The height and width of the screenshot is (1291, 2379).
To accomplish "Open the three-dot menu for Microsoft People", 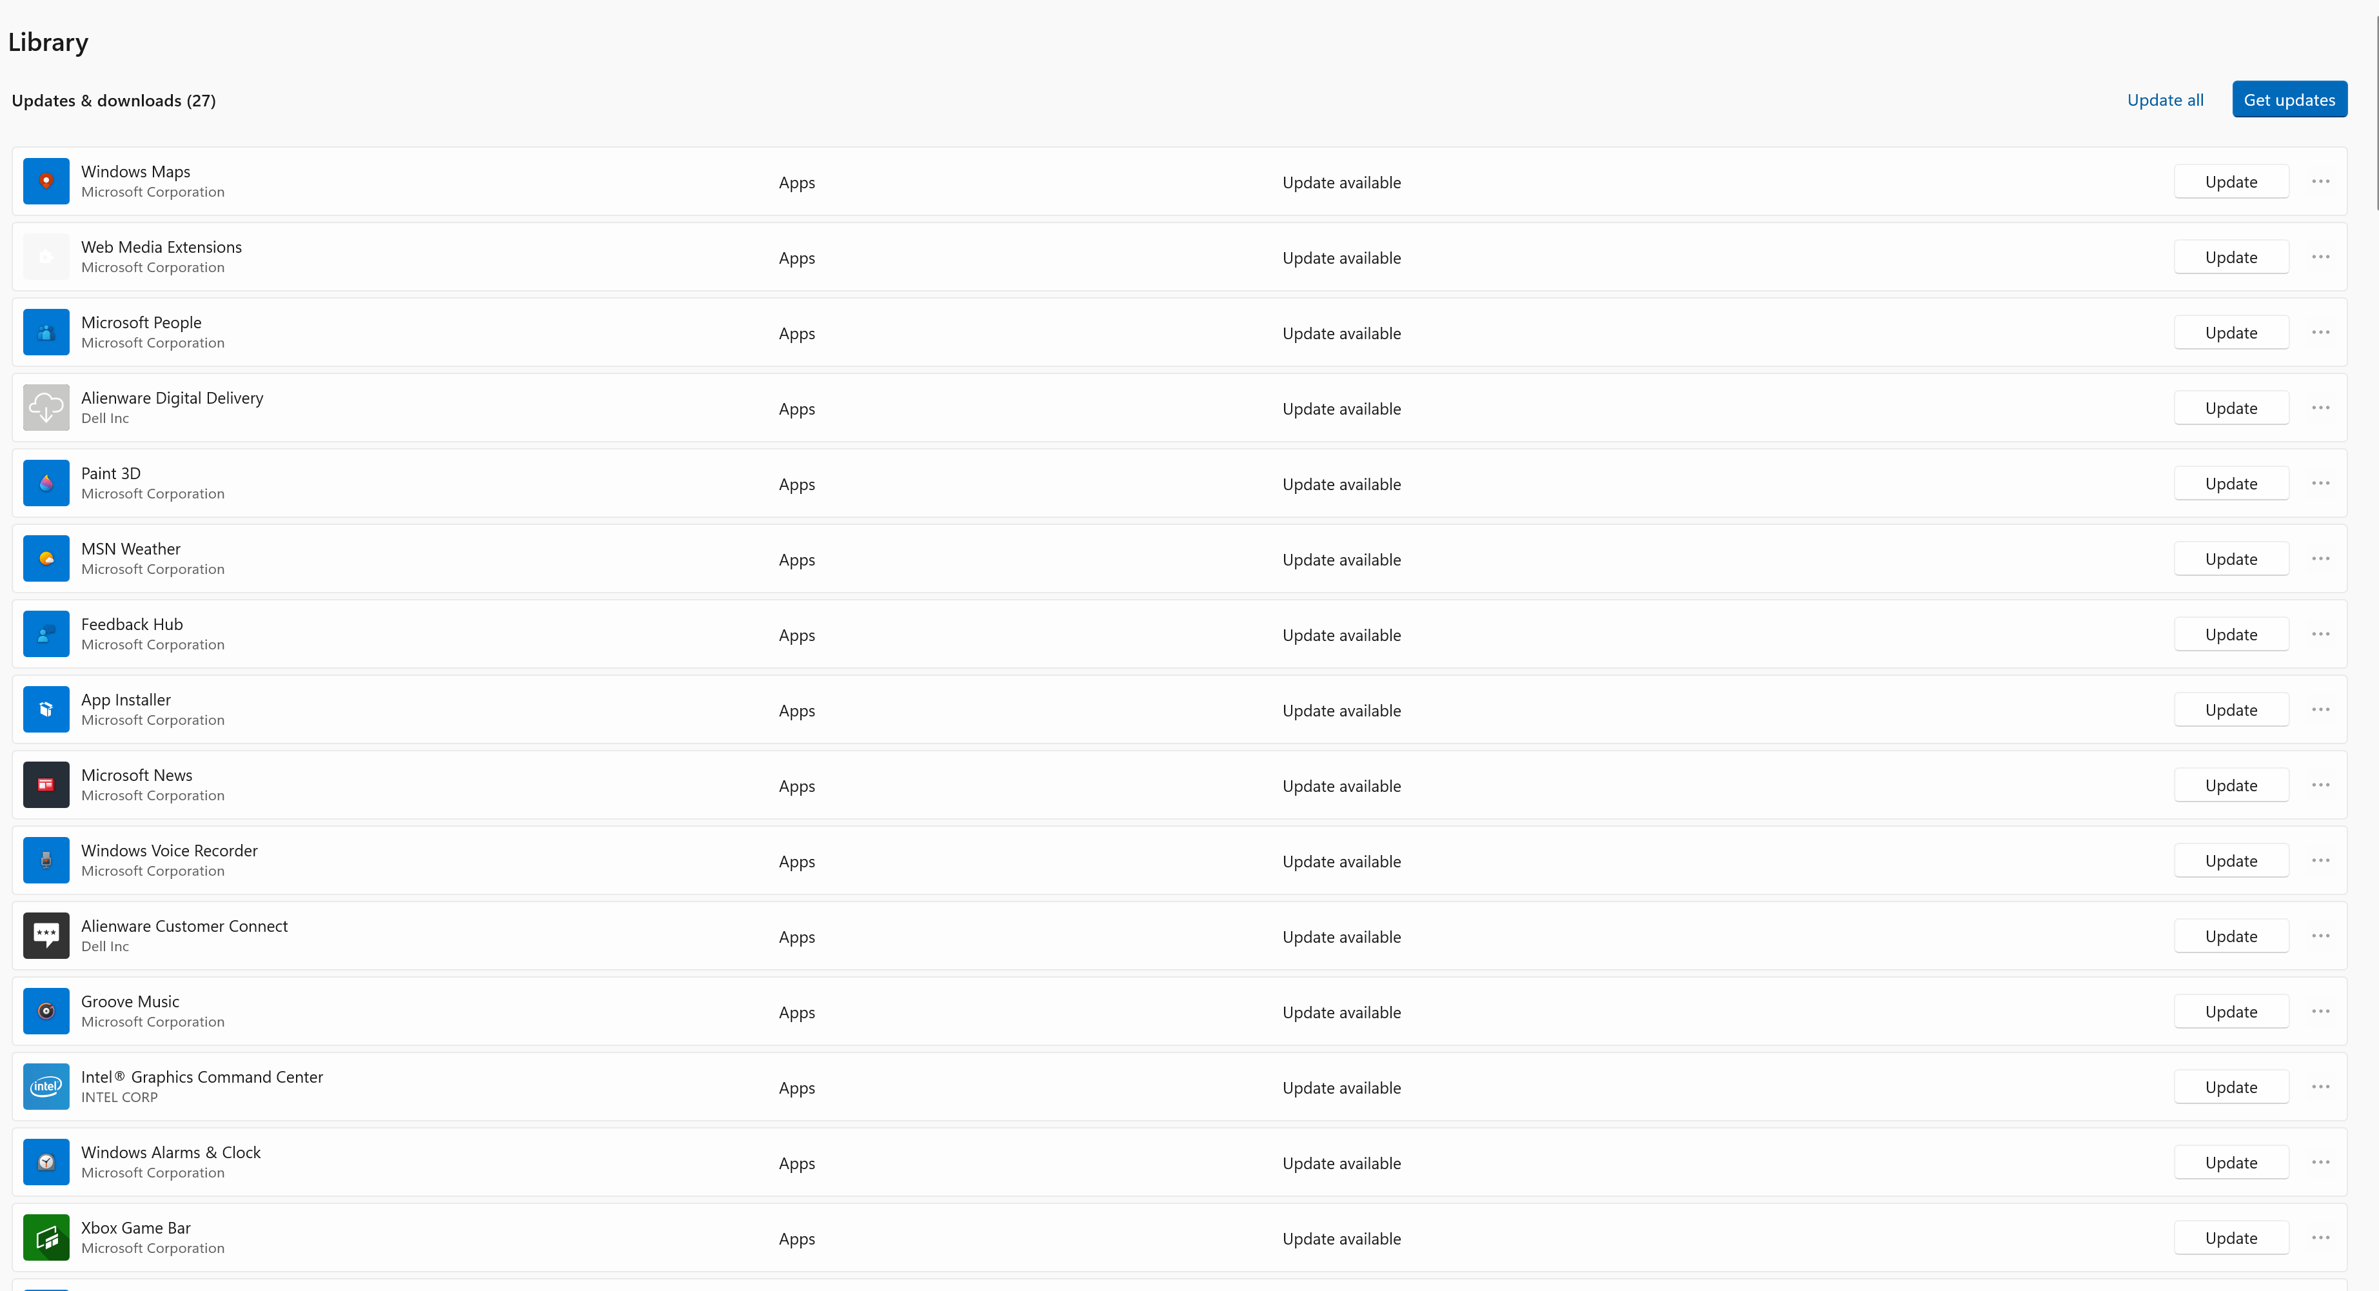I will click(x=2320, y=333).
